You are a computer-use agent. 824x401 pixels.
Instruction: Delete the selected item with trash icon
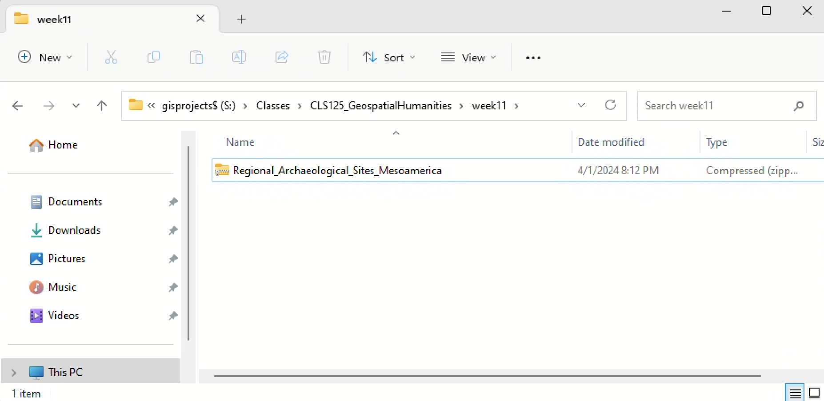324,57
